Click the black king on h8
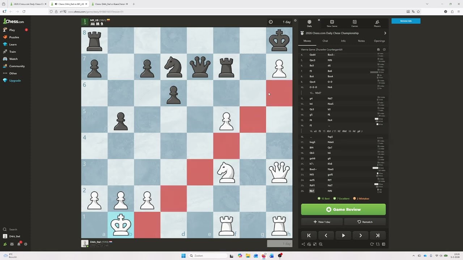The image size is (463, 260). point(279,40)
